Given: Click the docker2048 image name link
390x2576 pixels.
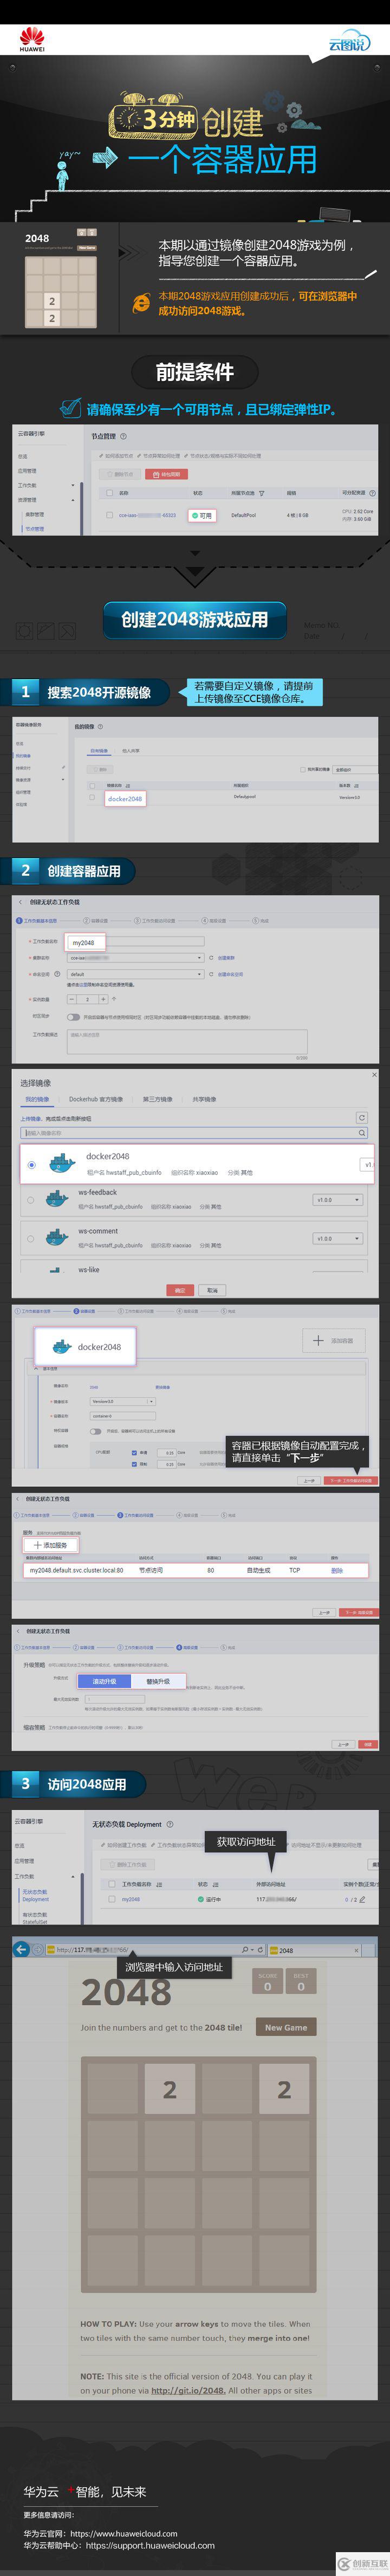Looking at the screenshot, I should pyautogui.click(x=125, y=798).
